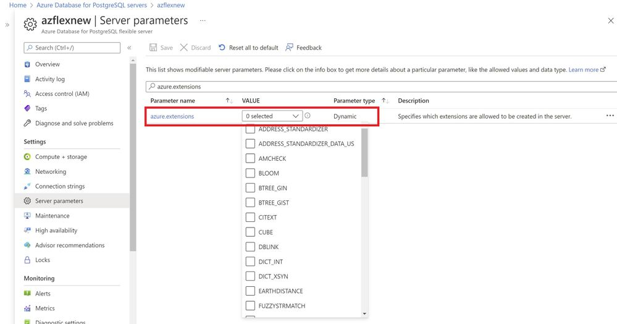
Task: Go to Connection strings menu item
Action: click(60, 186)
